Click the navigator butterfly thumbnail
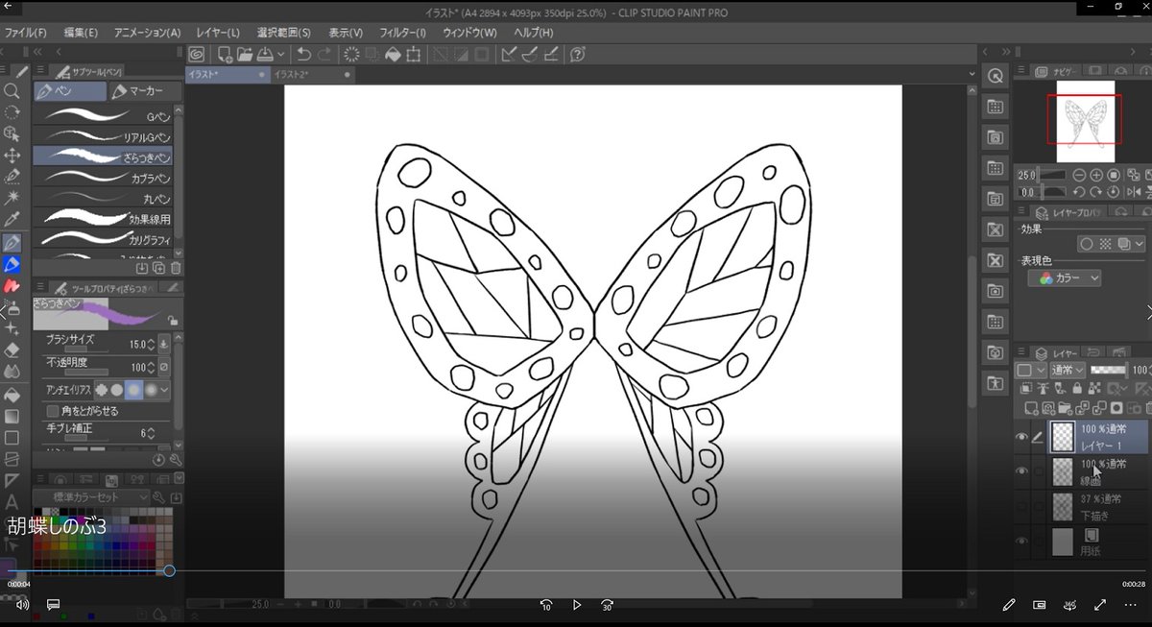This screenshot has width=1152, height=627. coord(1085,120)
